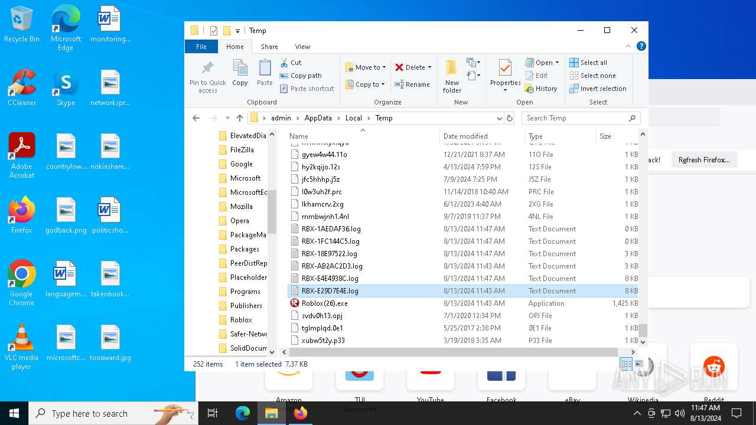Open the Customize Quick Access Toolbar dropdown
The image size is (756, 425).
(237, 31)
